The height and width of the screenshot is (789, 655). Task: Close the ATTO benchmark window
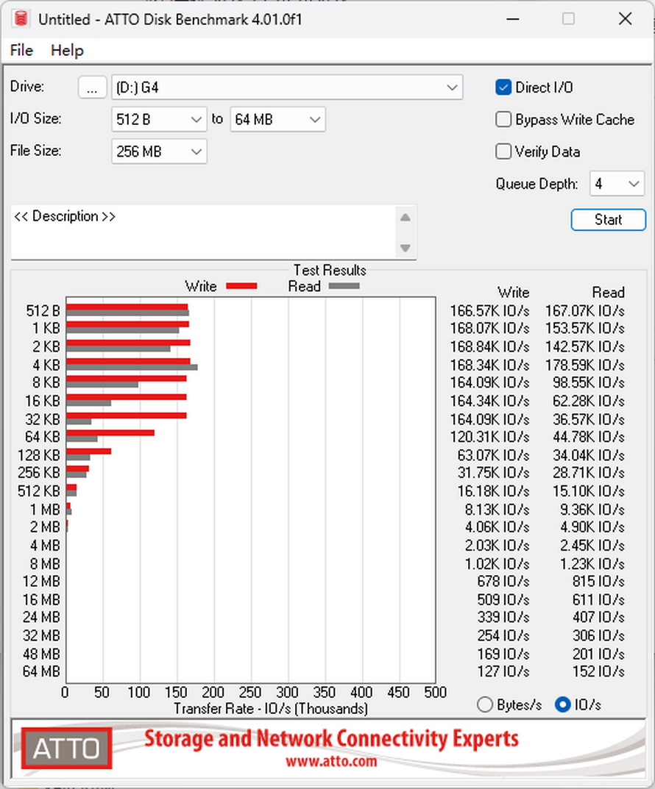[x=625, y=19]
